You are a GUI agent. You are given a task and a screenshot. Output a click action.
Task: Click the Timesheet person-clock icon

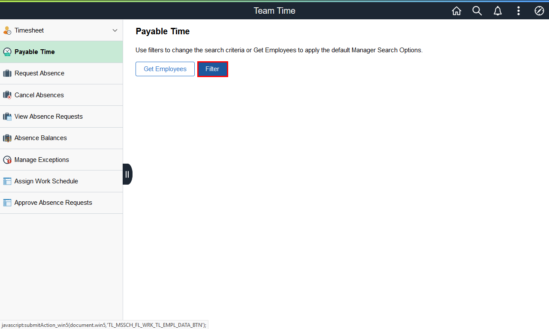[7, 30]
